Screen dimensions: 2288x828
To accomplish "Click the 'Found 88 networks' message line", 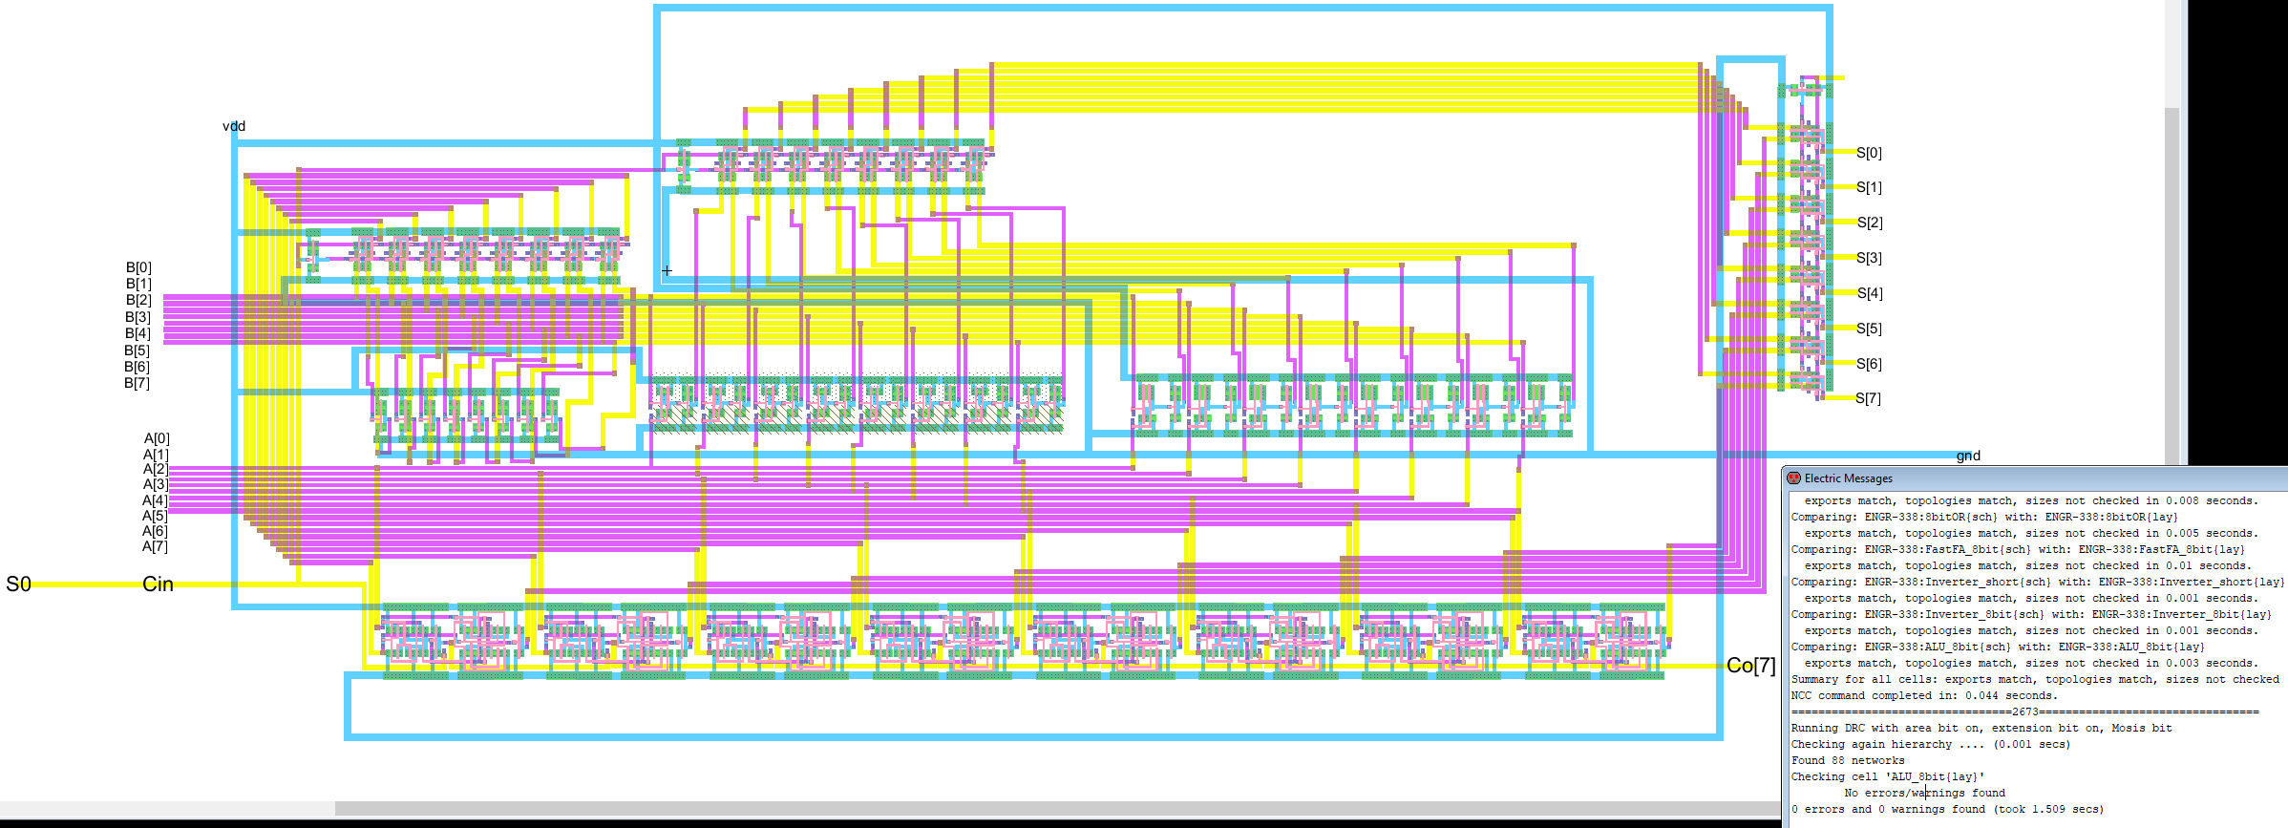I will click(x=1847, y=760).
